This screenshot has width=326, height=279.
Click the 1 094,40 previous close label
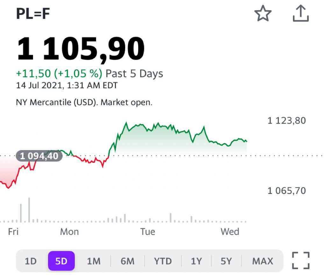coord(39,156)
